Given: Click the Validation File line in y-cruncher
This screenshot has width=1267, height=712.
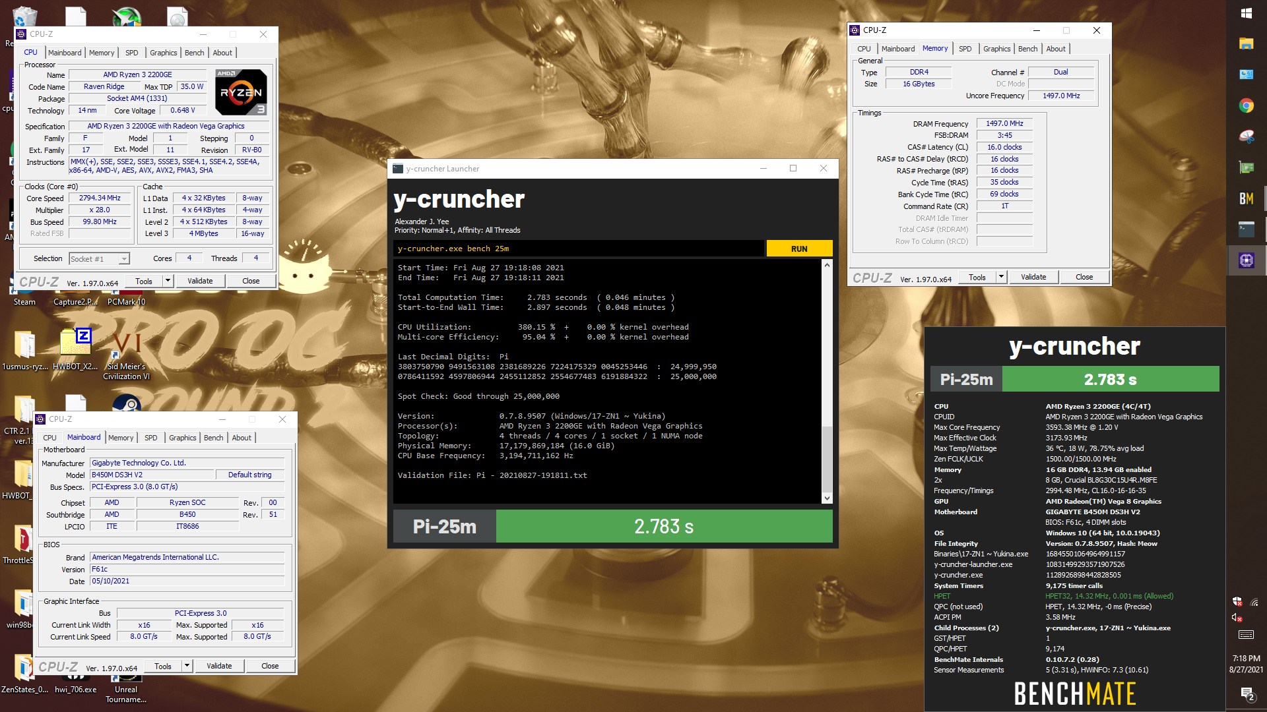Looking at the screenshot, I should [x=492, y=475].
